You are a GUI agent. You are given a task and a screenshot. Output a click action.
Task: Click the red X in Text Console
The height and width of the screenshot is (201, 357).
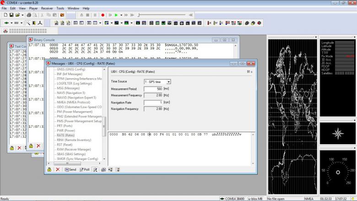point(19,148)
